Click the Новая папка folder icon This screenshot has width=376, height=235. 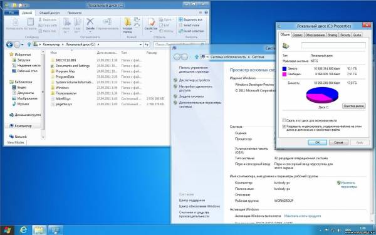click(128, 21)
